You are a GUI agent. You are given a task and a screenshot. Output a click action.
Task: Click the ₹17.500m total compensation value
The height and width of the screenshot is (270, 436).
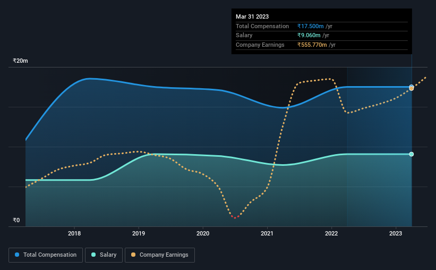point(310,26)
